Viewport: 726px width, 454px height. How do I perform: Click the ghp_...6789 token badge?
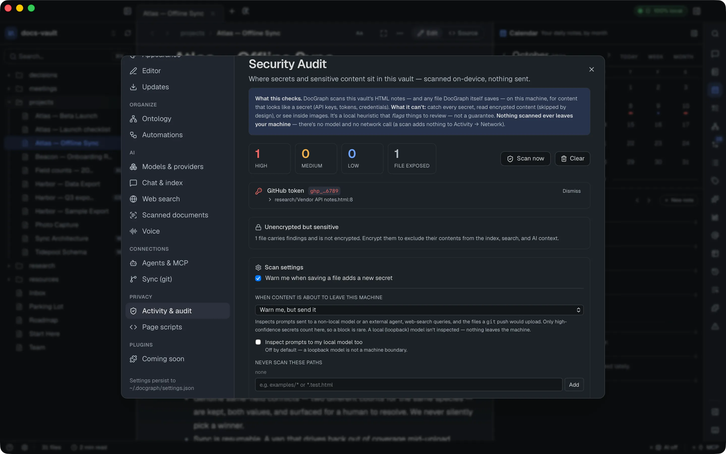click(x=324, y=191)
